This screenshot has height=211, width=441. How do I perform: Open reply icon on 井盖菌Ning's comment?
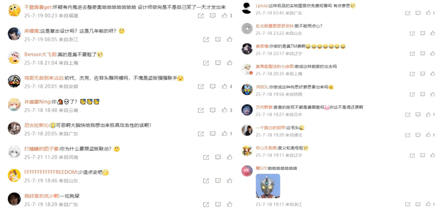tap(213, 110)
